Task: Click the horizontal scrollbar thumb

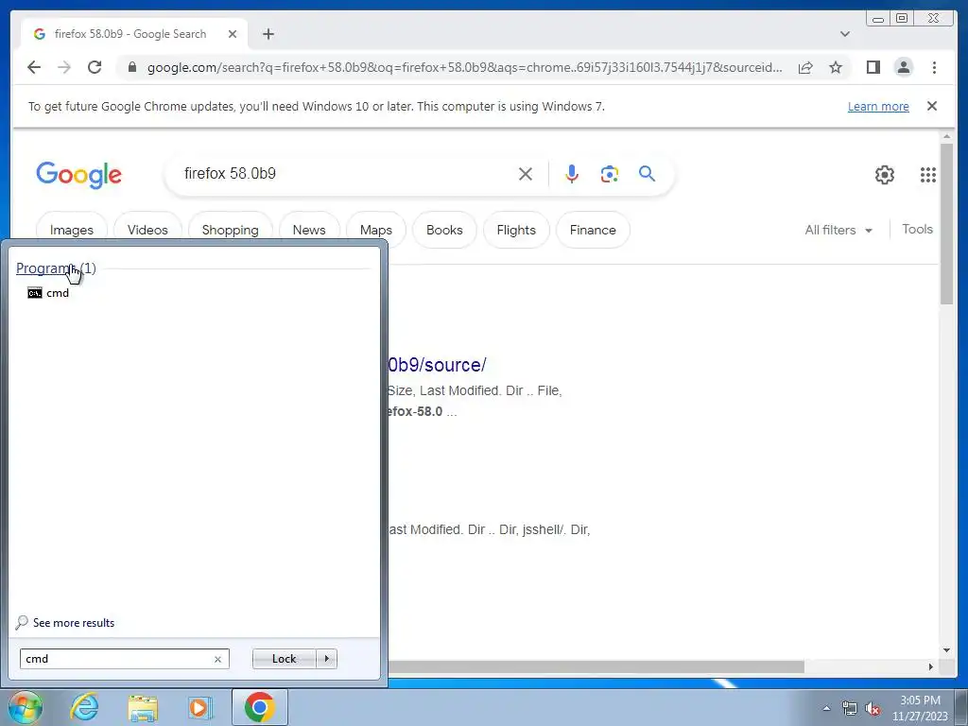Action: (x=596, y=666)
